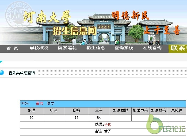Click the 明德新民 motto text
The width and height of the screenshot is (187, 136).
130,16
